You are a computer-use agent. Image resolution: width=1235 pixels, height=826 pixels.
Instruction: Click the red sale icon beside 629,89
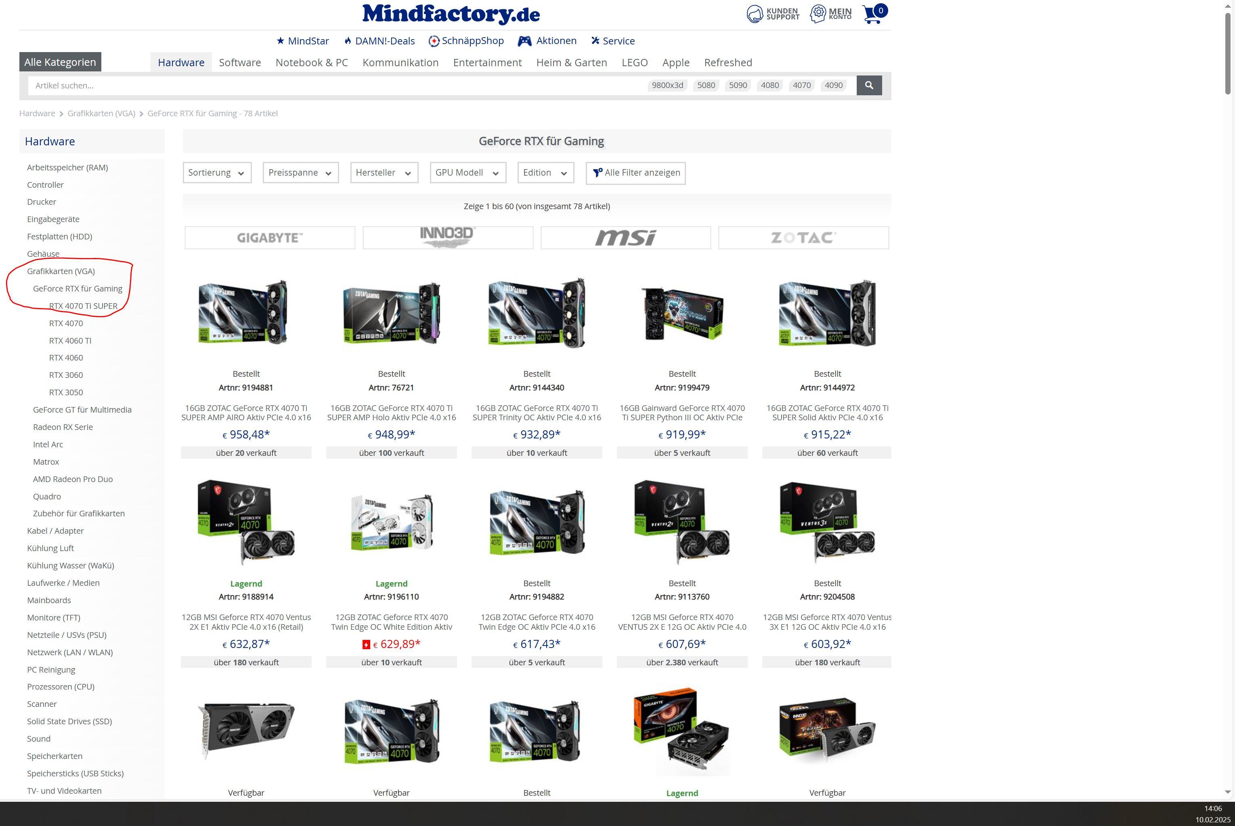[x=366, y=645]
